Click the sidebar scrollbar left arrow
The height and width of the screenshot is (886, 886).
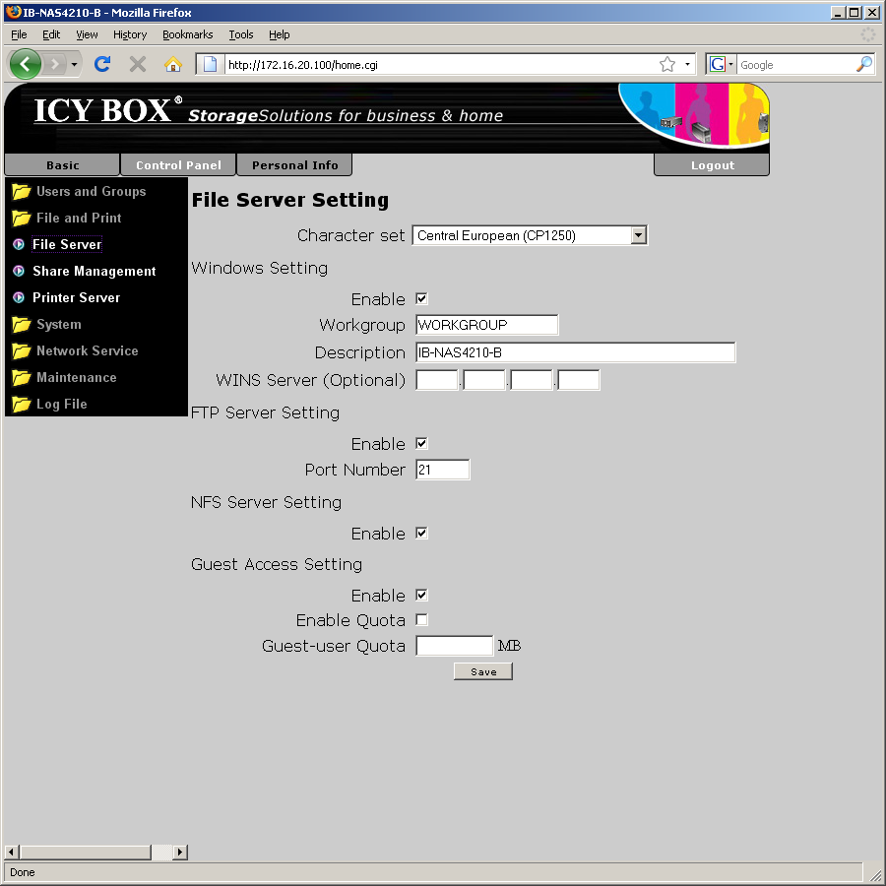pyautogui.click(x=11, y=853)
